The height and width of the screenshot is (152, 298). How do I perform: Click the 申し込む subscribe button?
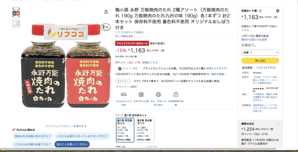coord(260,61)
